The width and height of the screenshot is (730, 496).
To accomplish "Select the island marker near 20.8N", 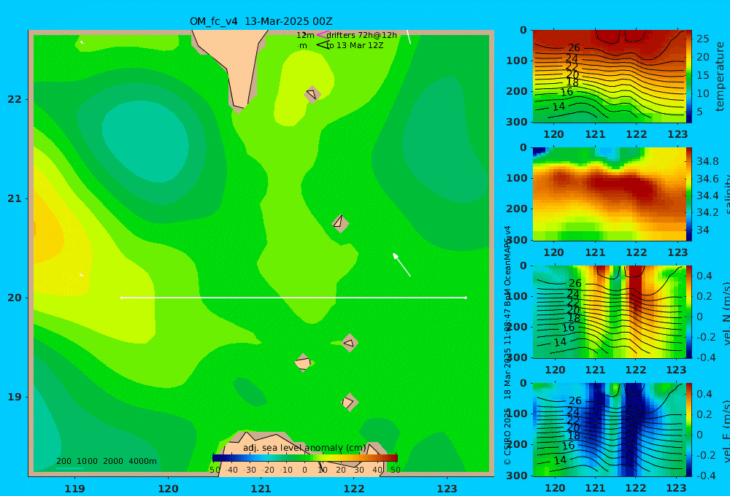I will tap(340, 223).
